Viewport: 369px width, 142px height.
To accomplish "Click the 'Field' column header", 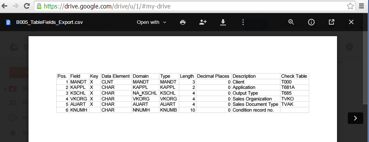I will pyautogui.click(x=79, y=76).
